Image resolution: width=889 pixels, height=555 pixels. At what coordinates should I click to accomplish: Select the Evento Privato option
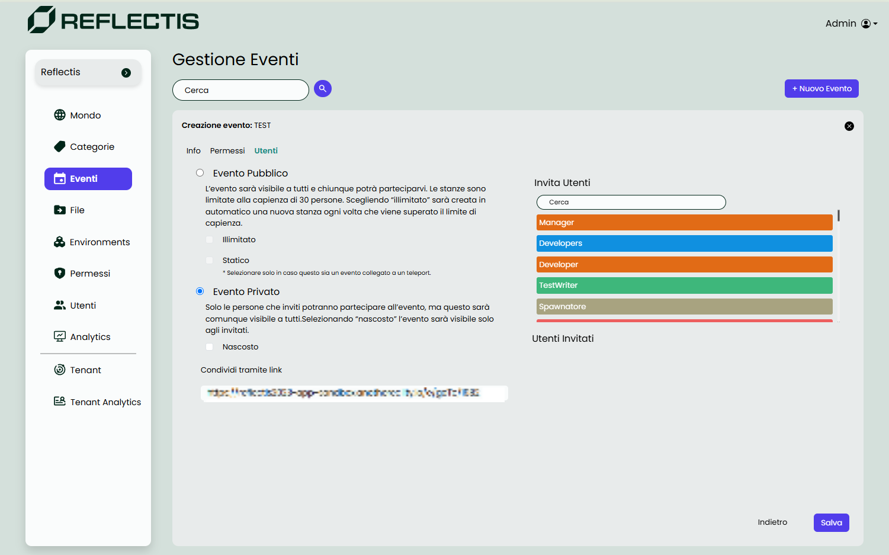coord(200,291)
